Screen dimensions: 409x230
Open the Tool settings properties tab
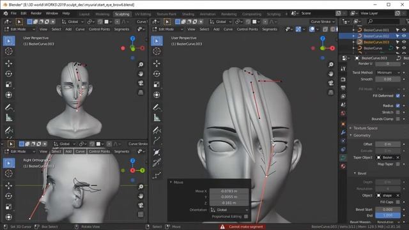(343, 68)
